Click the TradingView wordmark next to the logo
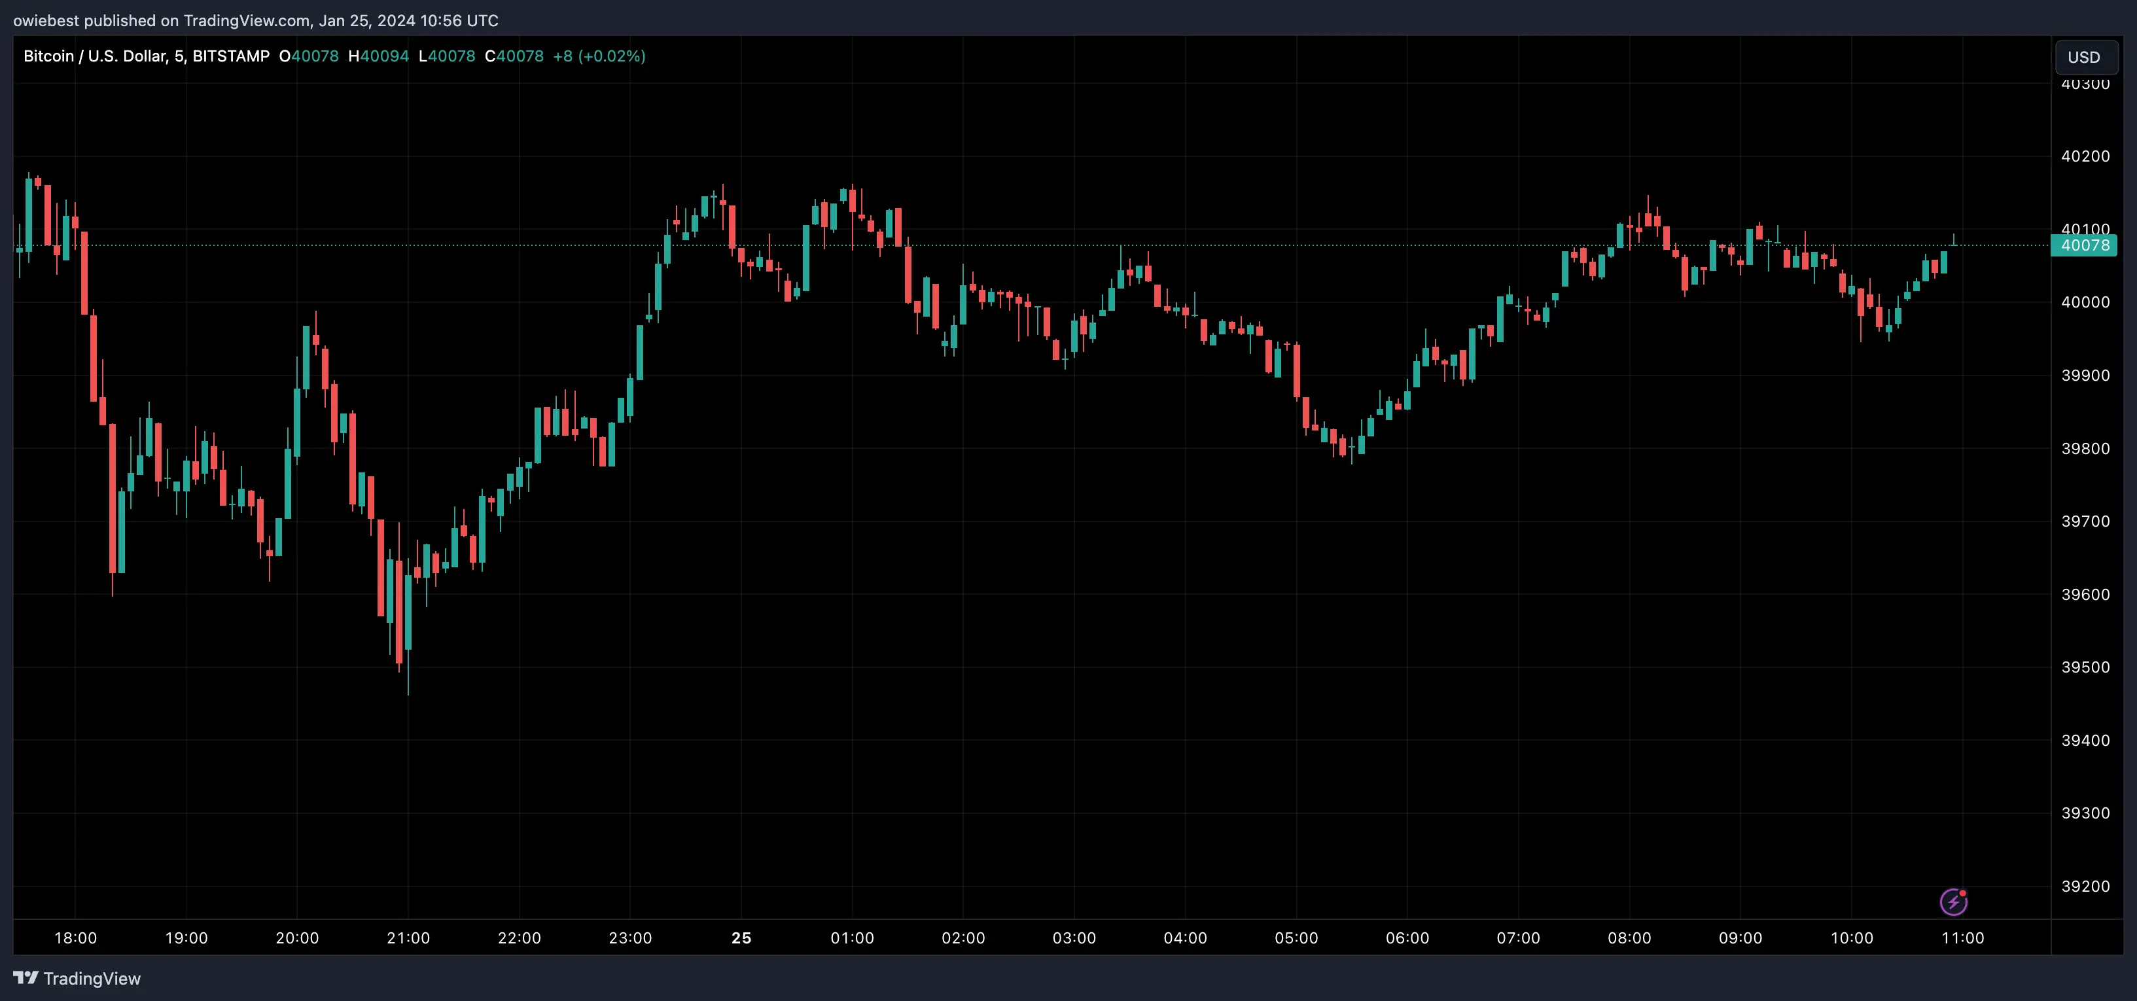Screen dimensions: 2137x1001 pyautogui.click(x=93, y=979)
